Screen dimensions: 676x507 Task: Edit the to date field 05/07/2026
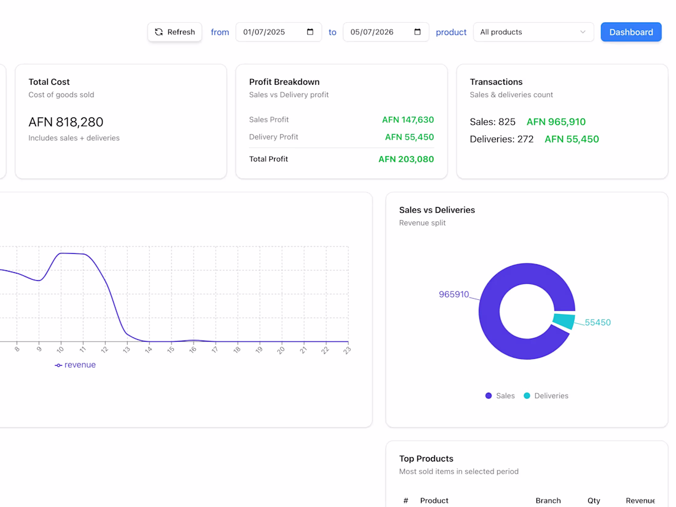386,32
